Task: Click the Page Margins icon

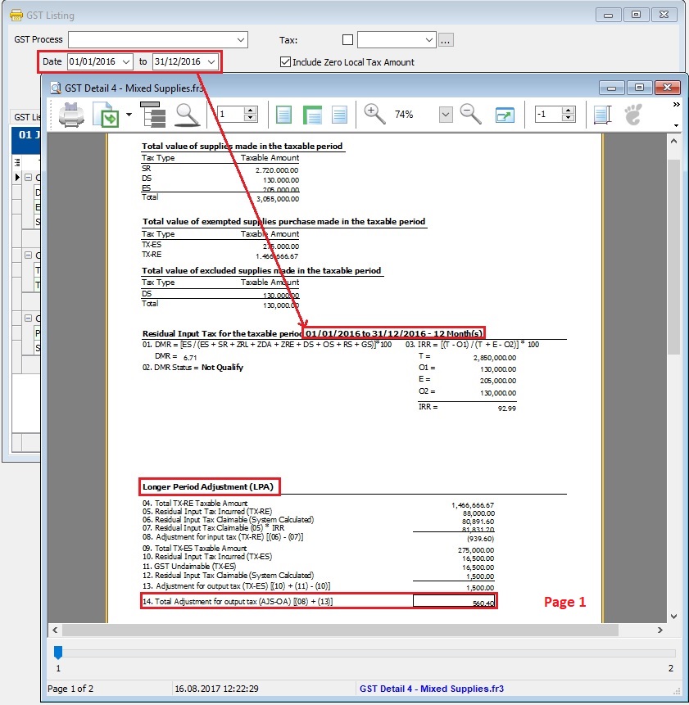Action: click(x=602, y=115)
